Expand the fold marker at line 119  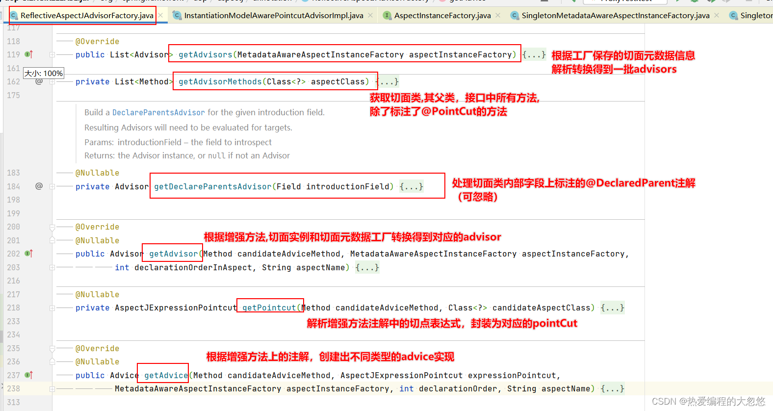[52, 54]
